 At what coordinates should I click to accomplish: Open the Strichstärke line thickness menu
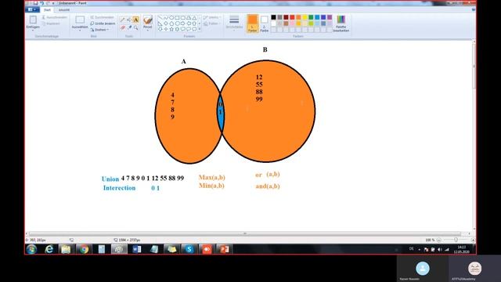point(234,22)
